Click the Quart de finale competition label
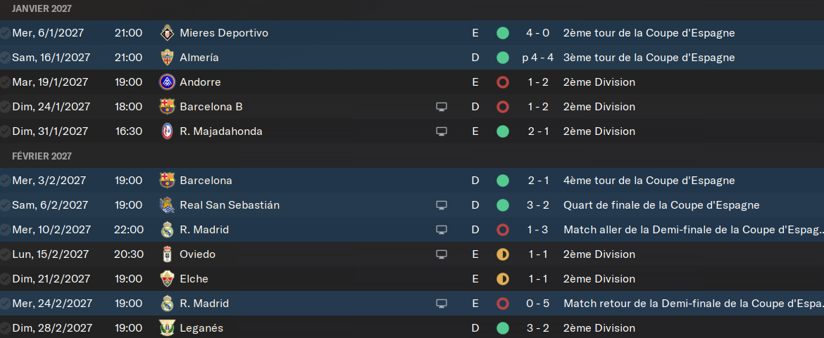 tap(661, 205)
